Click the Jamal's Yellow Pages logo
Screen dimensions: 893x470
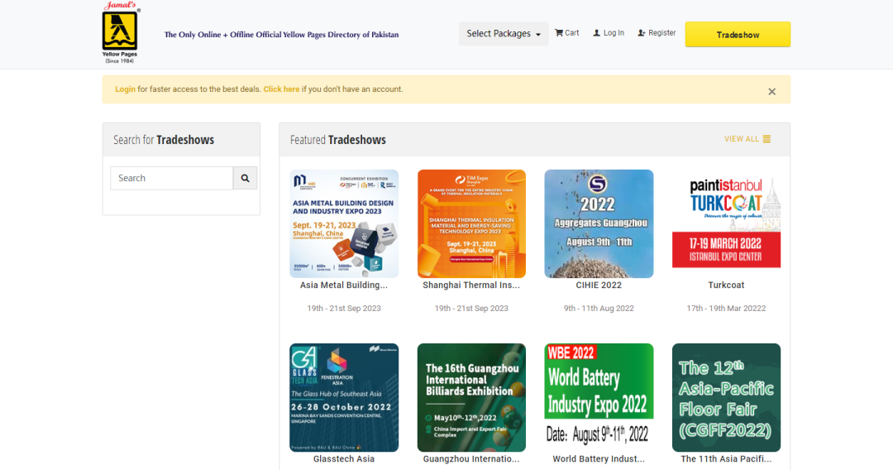[120, 32]
